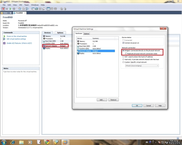Click the Revert to Snapshot toolbar icon
The image size is (182, 145).
23,9
